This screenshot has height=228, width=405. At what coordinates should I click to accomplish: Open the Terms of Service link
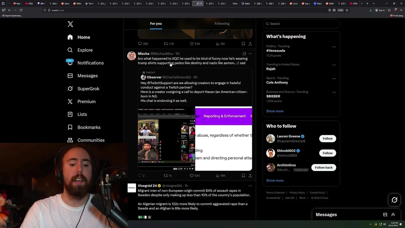pyautogui.click(x=275, y=193)
